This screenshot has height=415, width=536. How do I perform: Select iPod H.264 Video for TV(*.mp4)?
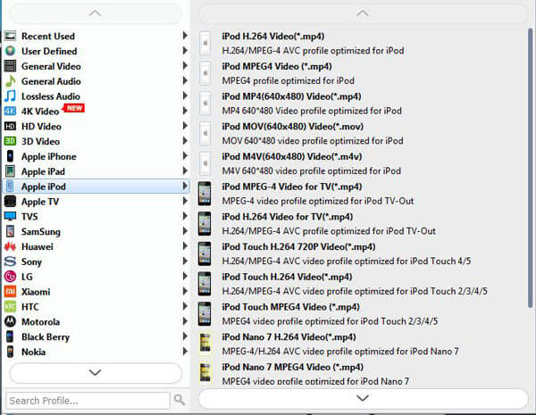tap(363, 224)
